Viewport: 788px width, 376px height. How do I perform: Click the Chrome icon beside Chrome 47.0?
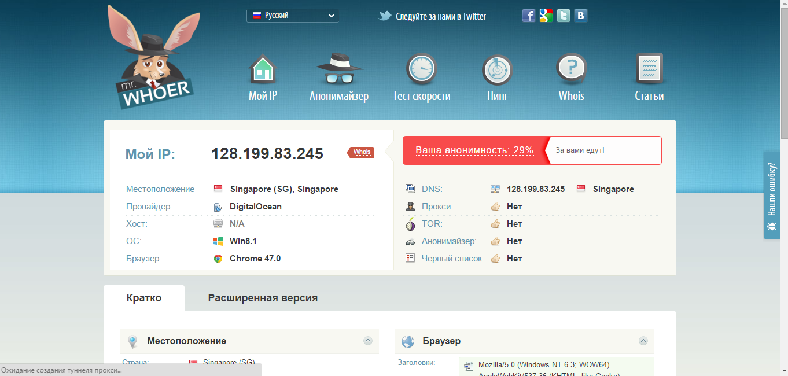(x=218, y=259)
